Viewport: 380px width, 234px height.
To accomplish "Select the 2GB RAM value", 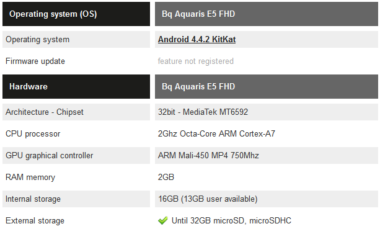I will [166, 177].
